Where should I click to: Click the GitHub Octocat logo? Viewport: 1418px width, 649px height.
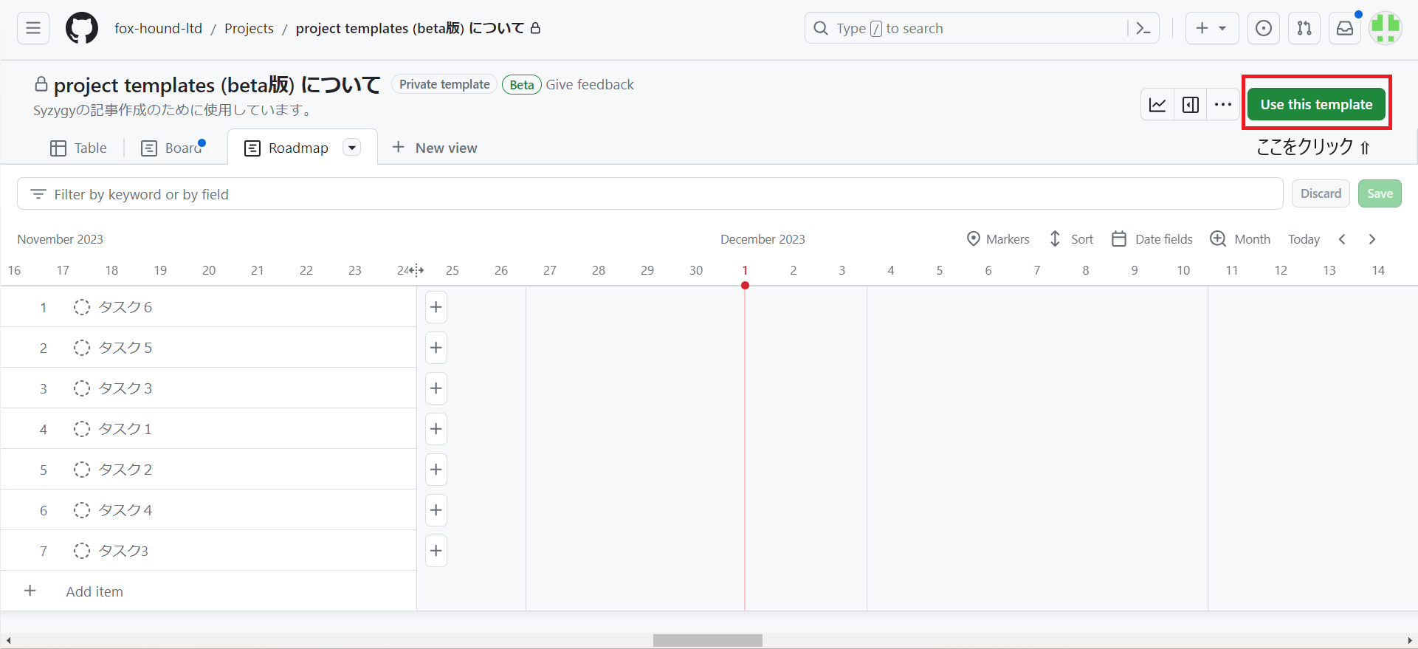coord(81,28)
